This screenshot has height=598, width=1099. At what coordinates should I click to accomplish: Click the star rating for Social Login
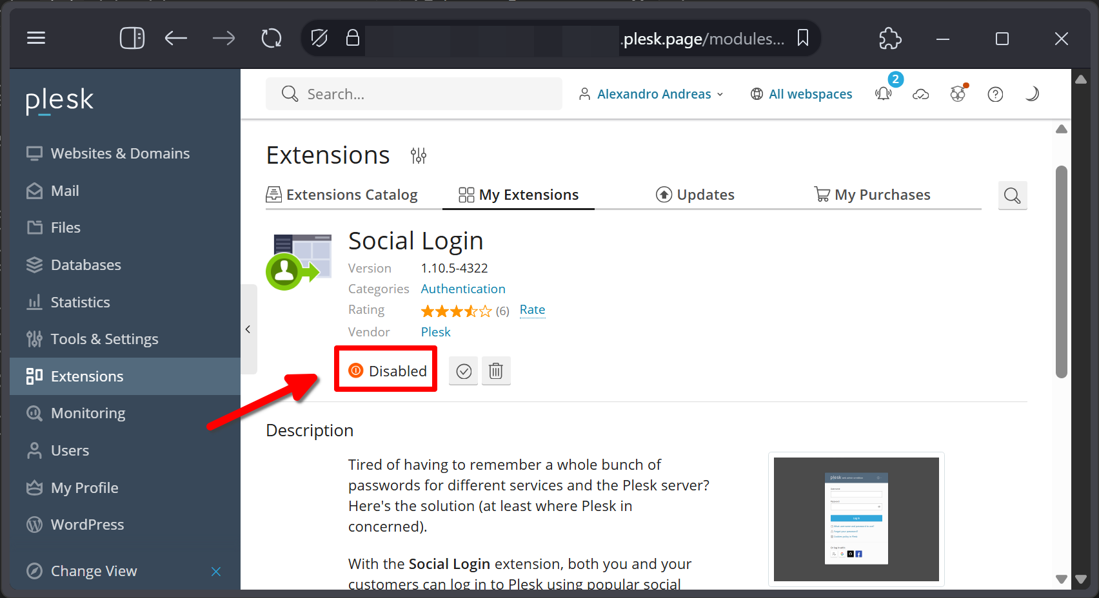(457, 311)
